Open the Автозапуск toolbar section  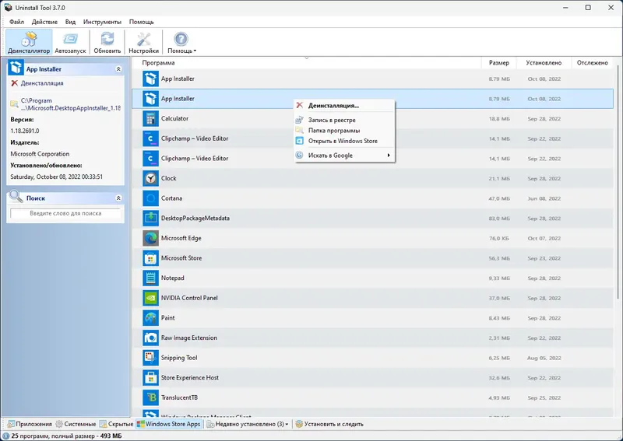(70, 42)
